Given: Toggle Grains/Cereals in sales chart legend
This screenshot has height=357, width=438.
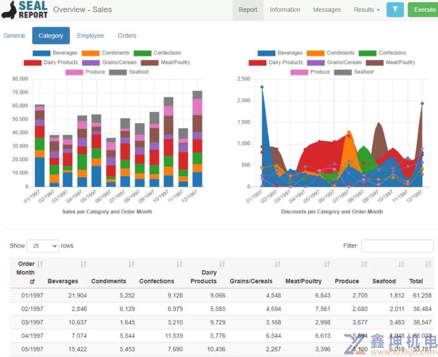Looking at the screenshot, I should 109,62.
